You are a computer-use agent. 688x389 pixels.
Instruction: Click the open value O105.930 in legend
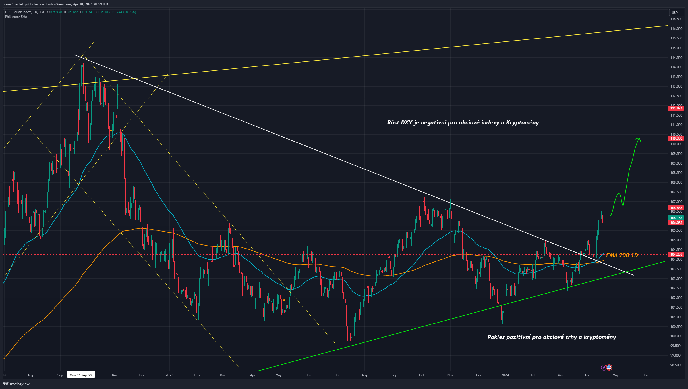pos(55,12)
